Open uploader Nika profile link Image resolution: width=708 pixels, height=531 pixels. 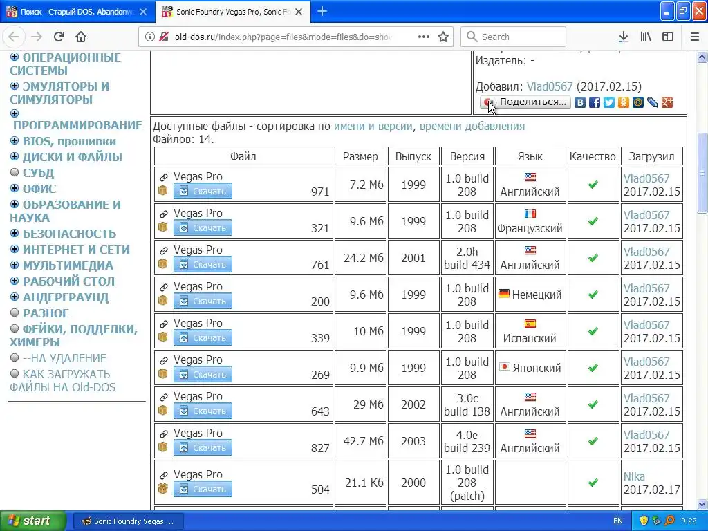(634, 476)
